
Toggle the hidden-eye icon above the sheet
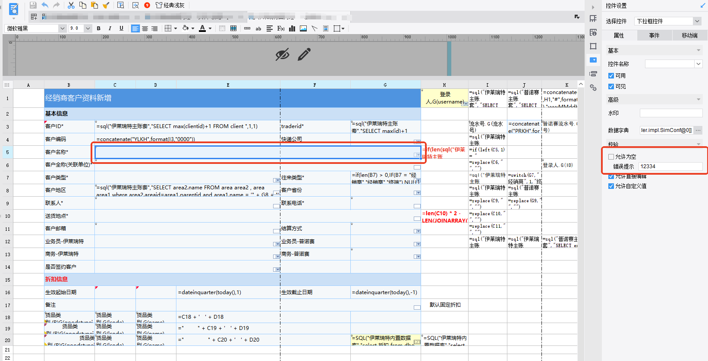[x=283, y=55]
